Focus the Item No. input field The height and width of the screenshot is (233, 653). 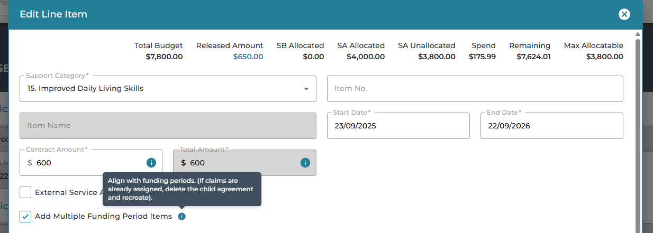pyautogui.click(x=475, y=89)
